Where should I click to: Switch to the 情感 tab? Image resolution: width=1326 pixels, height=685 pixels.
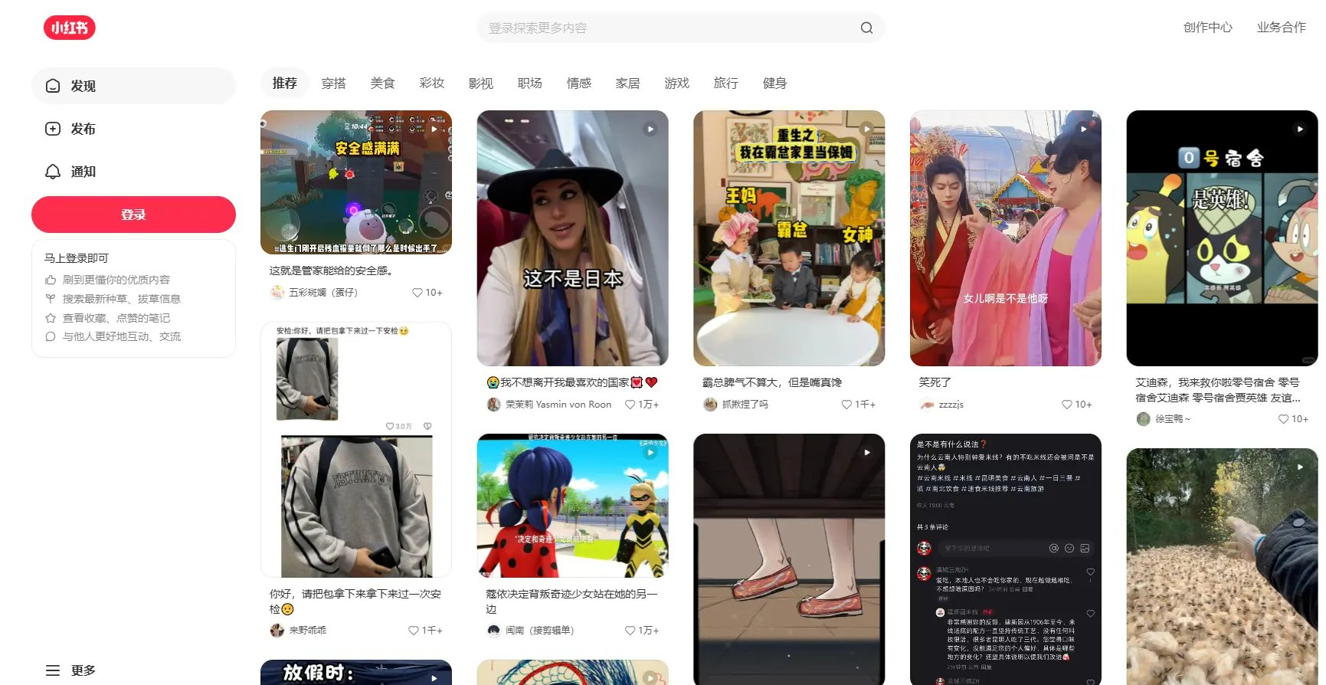[578, 83]
